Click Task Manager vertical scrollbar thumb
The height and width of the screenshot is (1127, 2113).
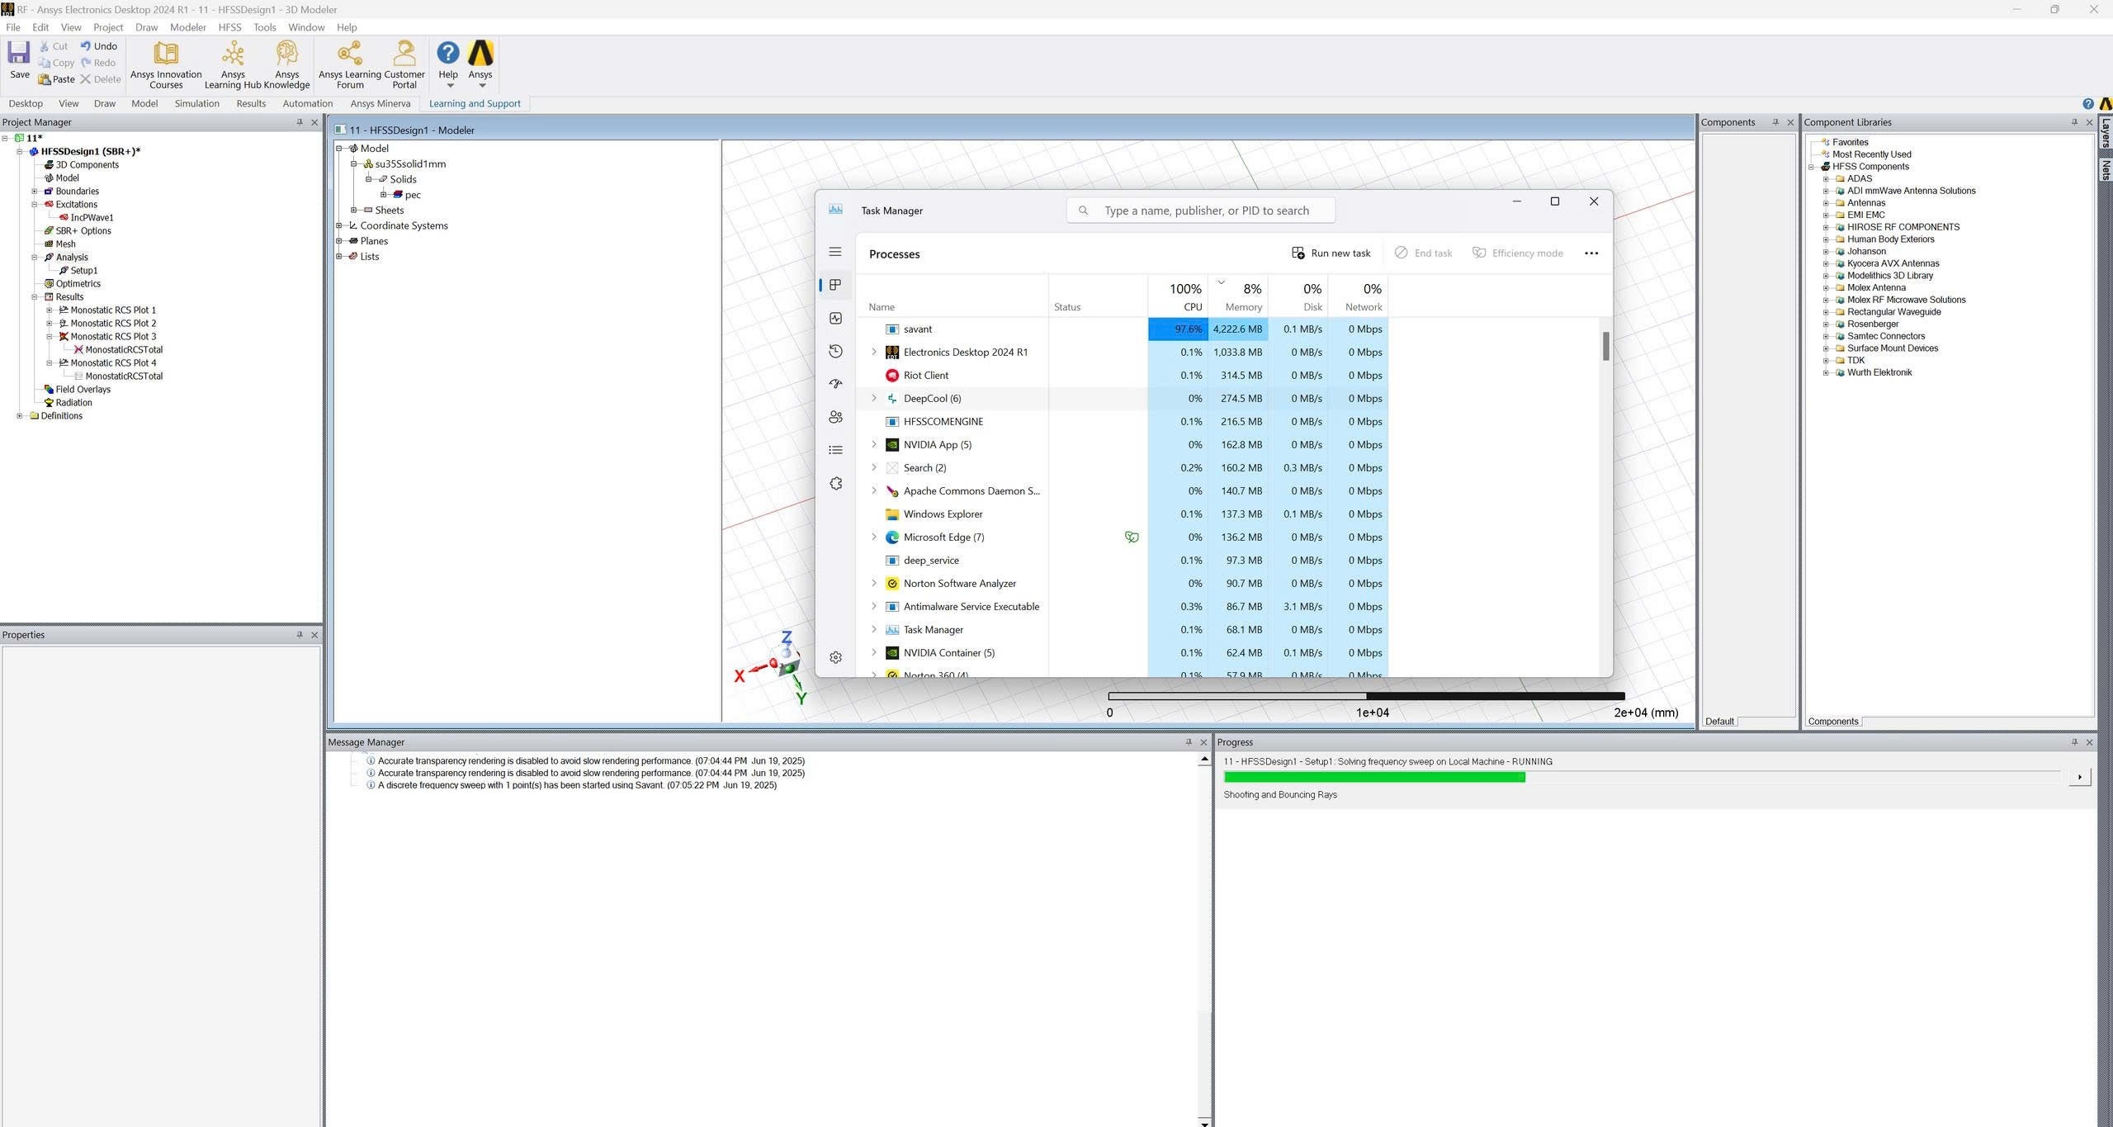tap(1606, 346)
